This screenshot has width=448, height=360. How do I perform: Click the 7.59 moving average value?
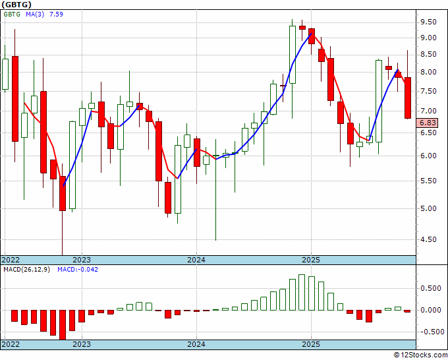pos(56,15)
